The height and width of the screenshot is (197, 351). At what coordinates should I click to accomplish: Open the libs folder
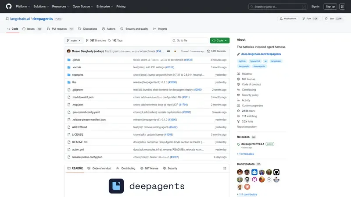(74, 82)
